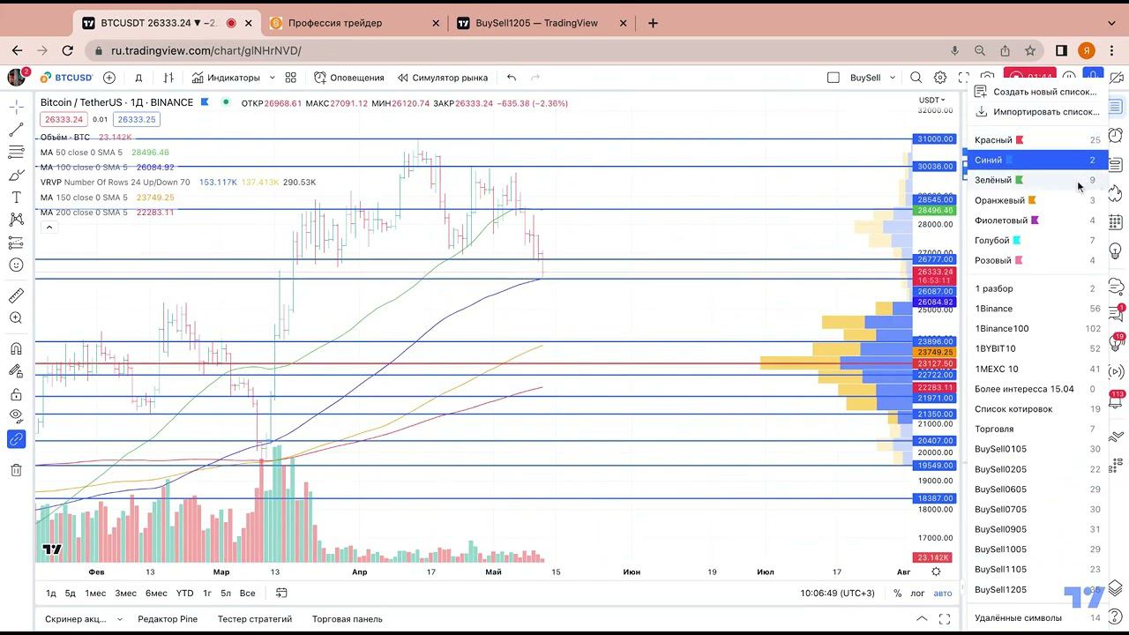Open the calendar icon in right sidebar
Viewport: 1129px width, 635px height.
pyautogui.click(x=1116, y=222)
